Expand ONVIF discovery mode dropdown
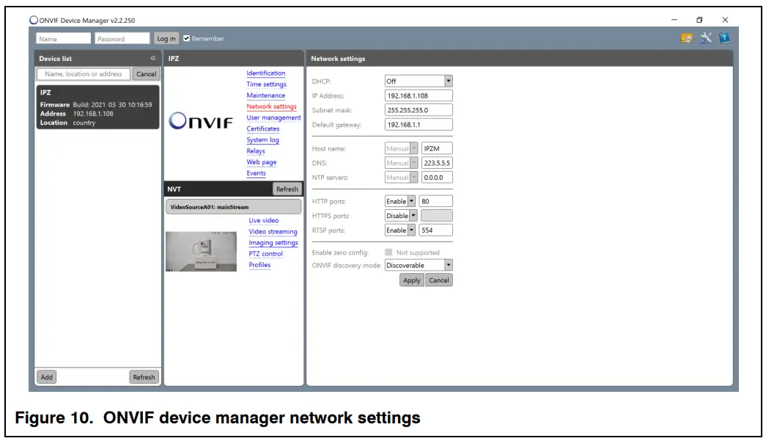Screen dimensions: 766x441 pyautogui.click(x=448, y=265)
